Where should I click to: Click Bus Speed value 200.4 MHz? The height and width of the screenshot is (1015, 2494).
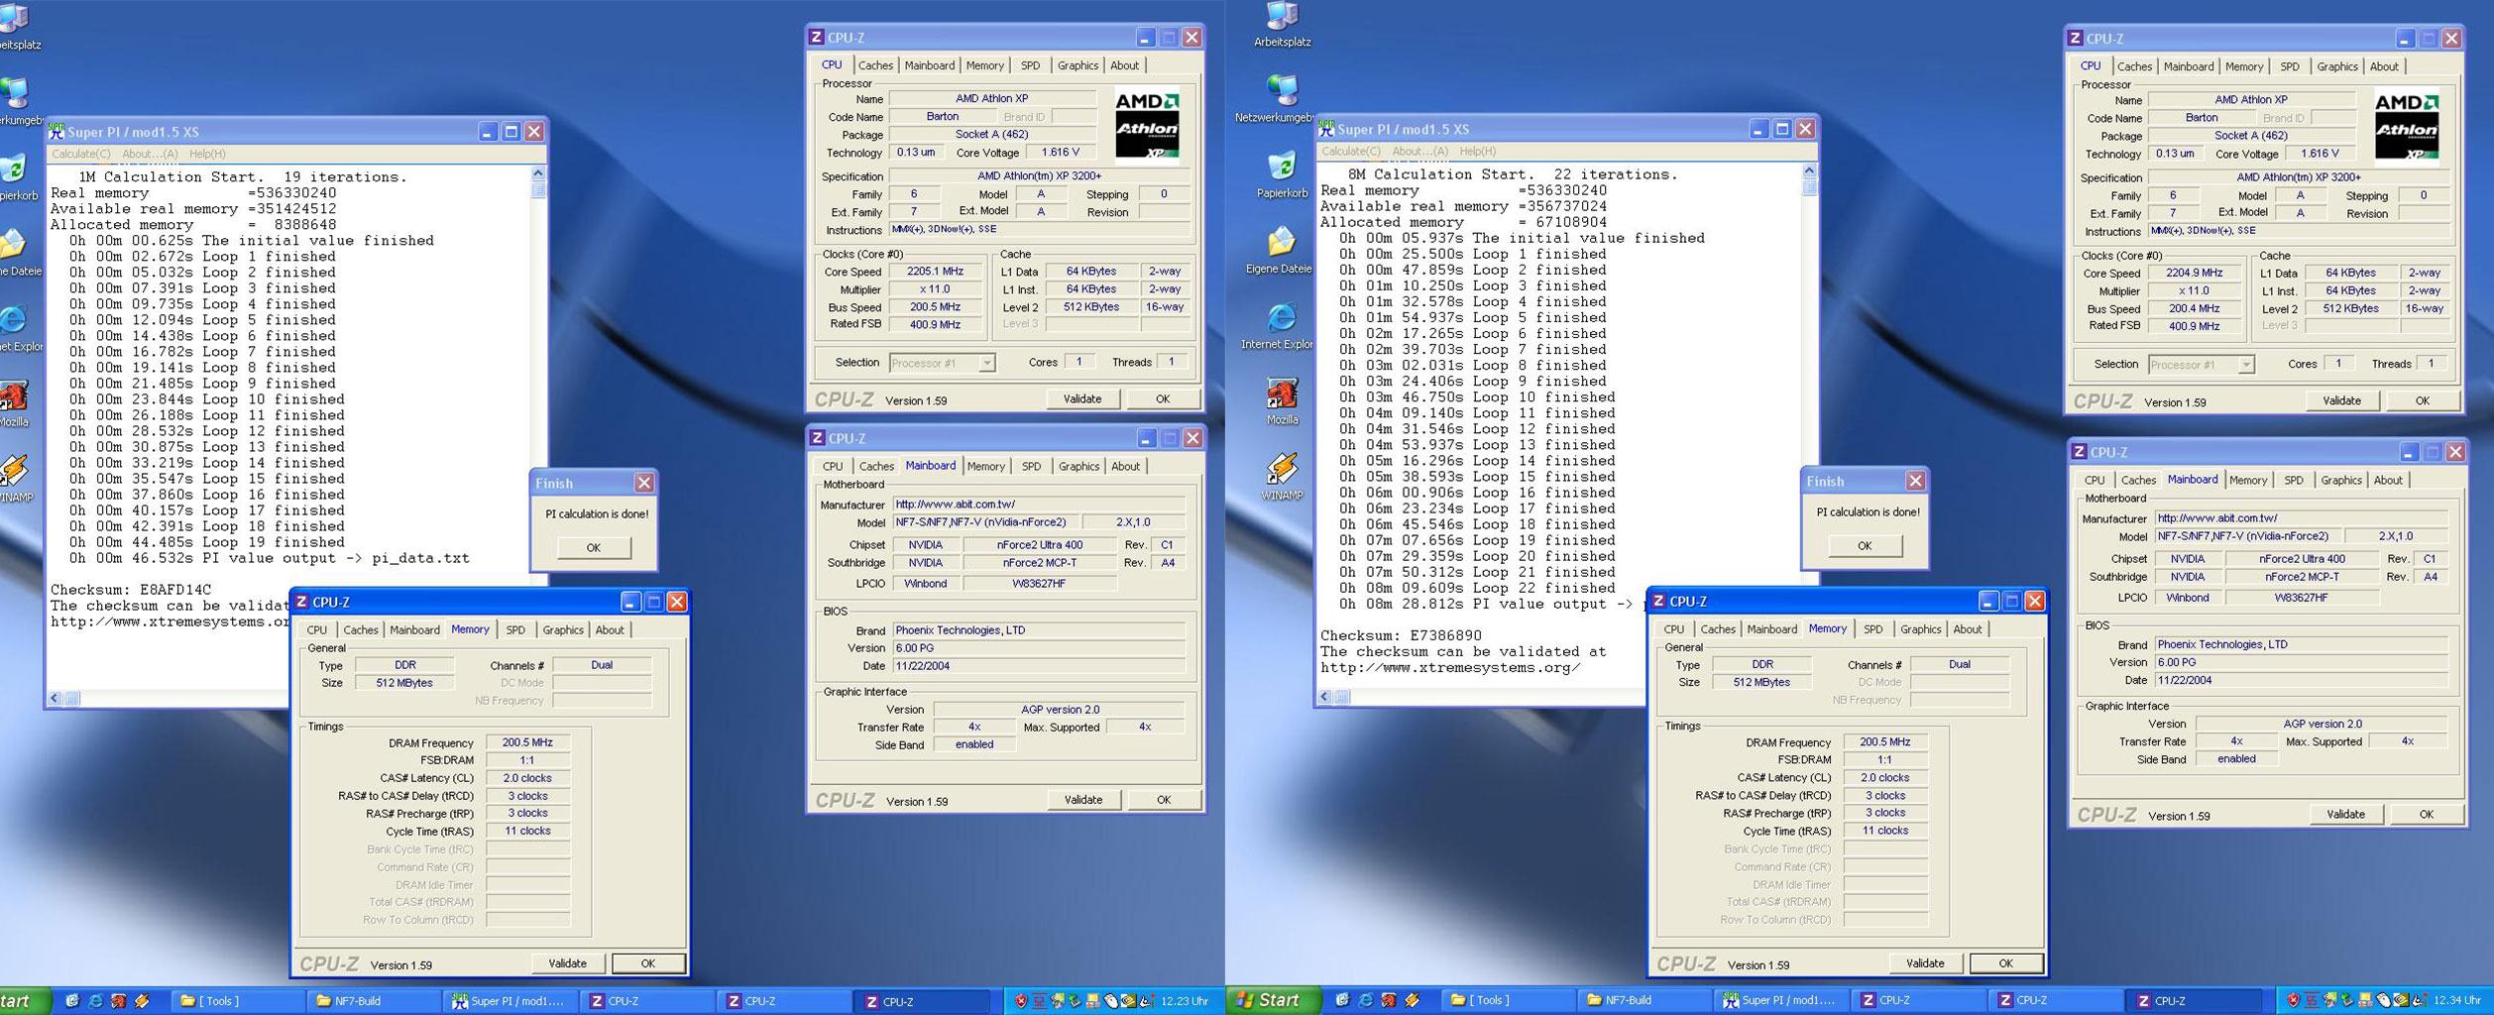click(2195, 309)
